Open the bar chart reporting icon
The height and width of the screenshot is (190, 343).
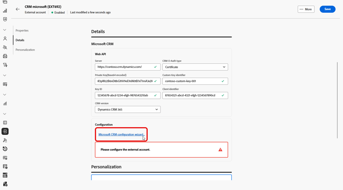tap(5, 103)
